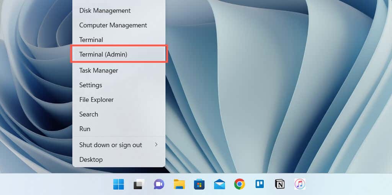Image resolution: width=392 pixels, height=195 pixels.
Task: Open File Explorer from the taskbar
Action: (179, 184)
